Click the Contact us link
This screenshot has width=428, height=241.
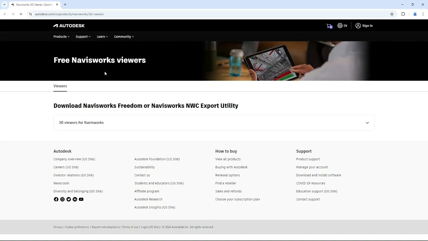click(142, 175)
